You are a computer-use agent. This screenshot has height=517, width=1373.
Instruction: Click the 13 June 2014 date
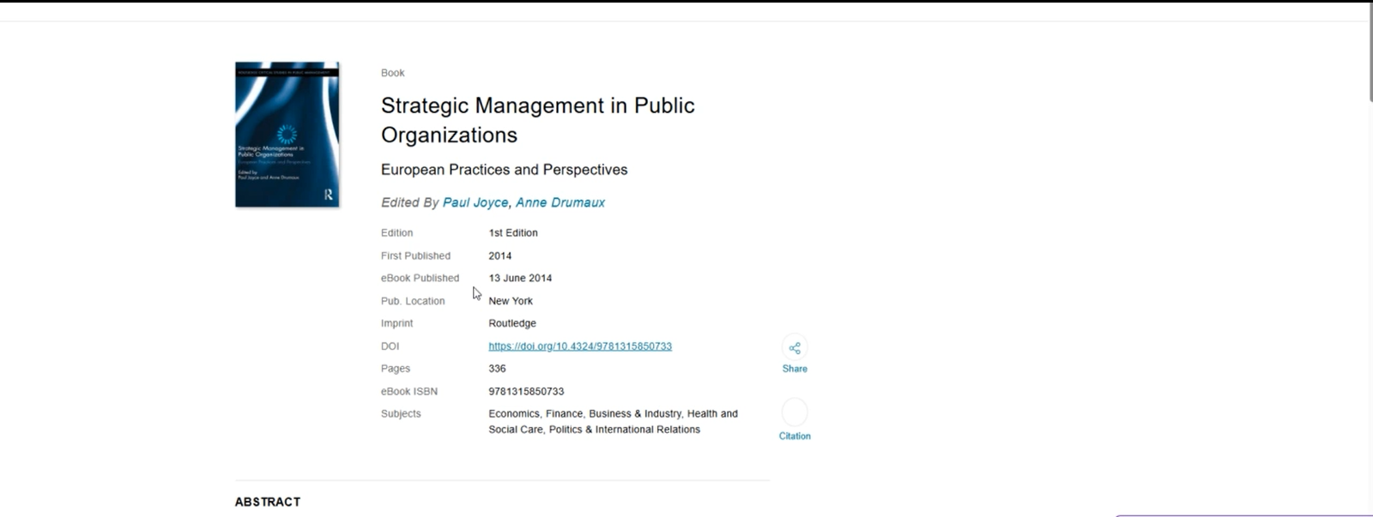[520, 278]
